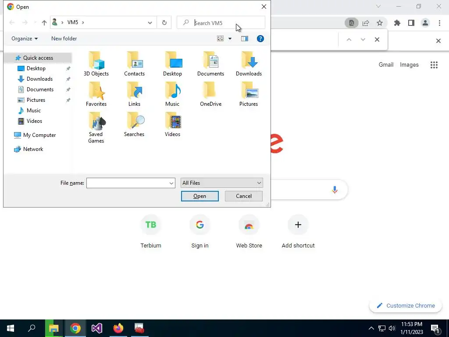Open the Gmail link
Screen dimensions: 449x337
386,65
